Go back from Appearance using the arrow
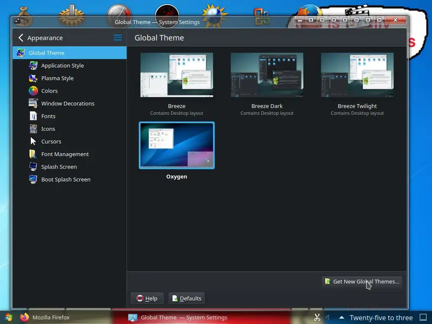 [x=21, y=38]
